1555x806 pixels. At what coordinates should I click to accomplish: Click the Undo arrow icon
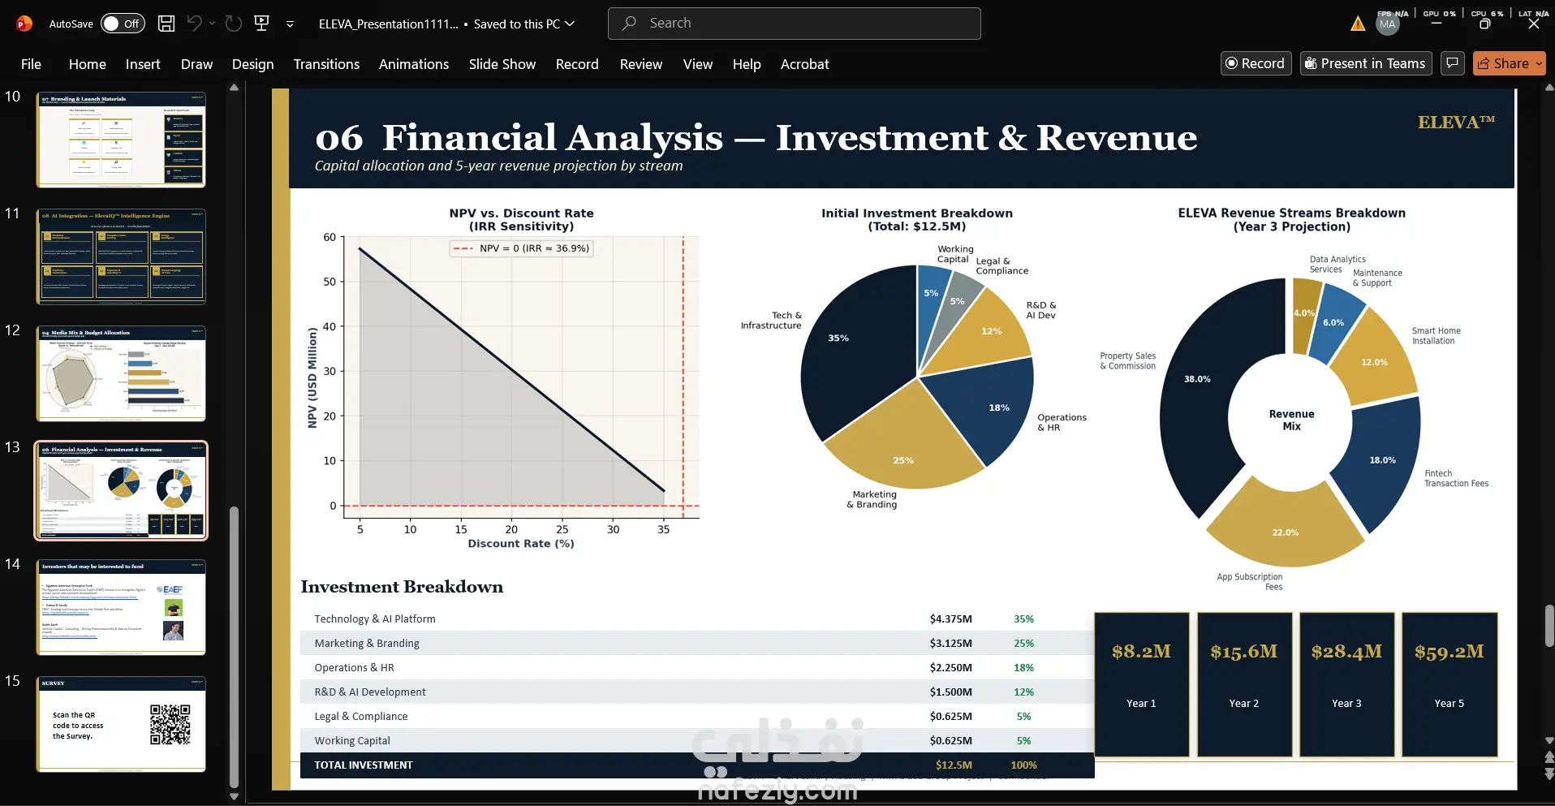(194, 24)
